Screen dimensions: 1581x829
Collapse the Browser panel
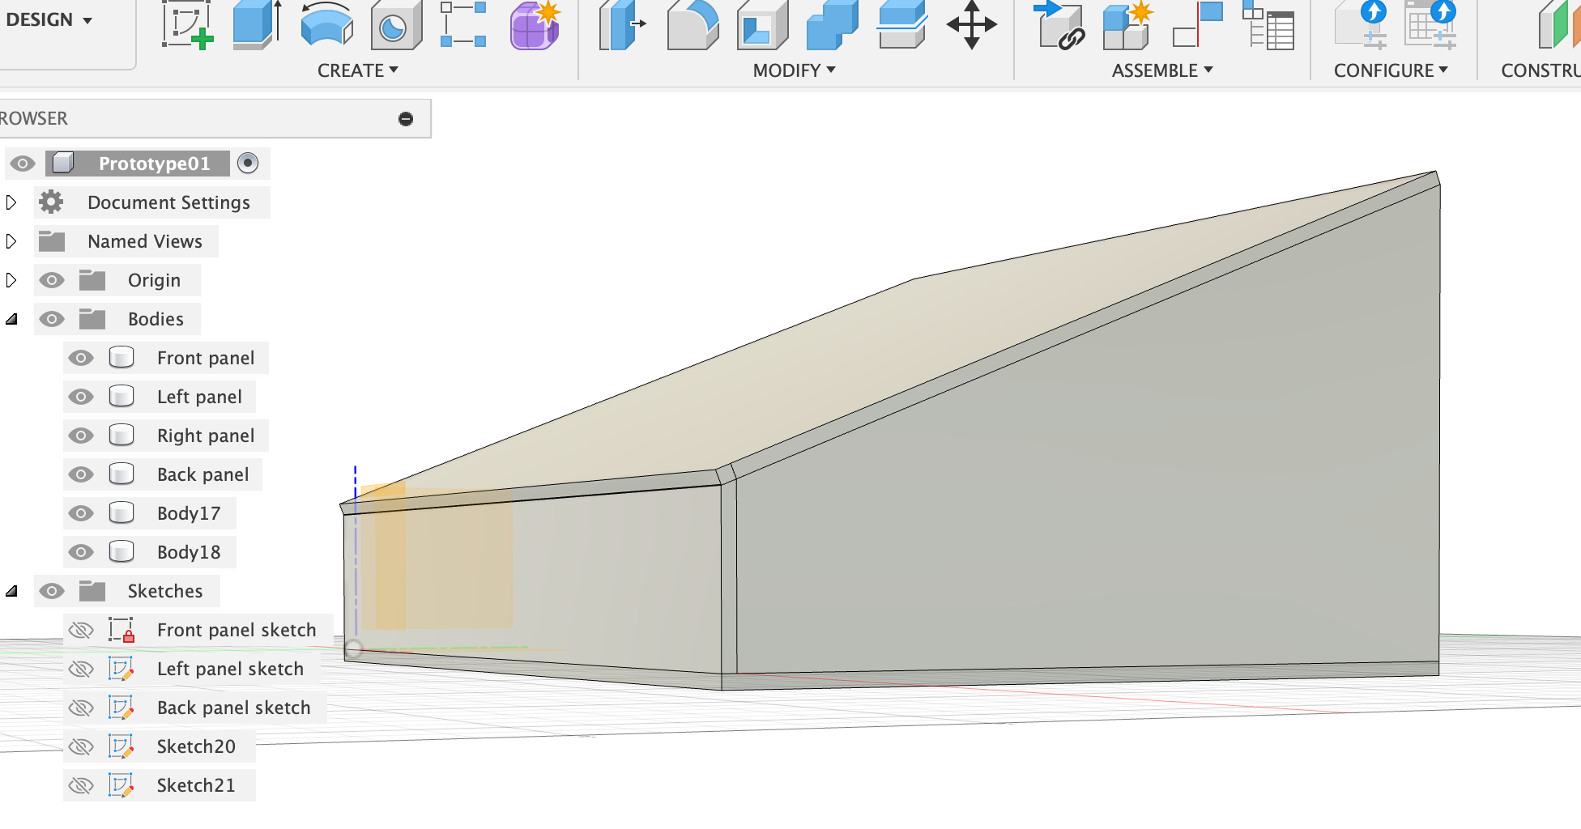[406, 119]
